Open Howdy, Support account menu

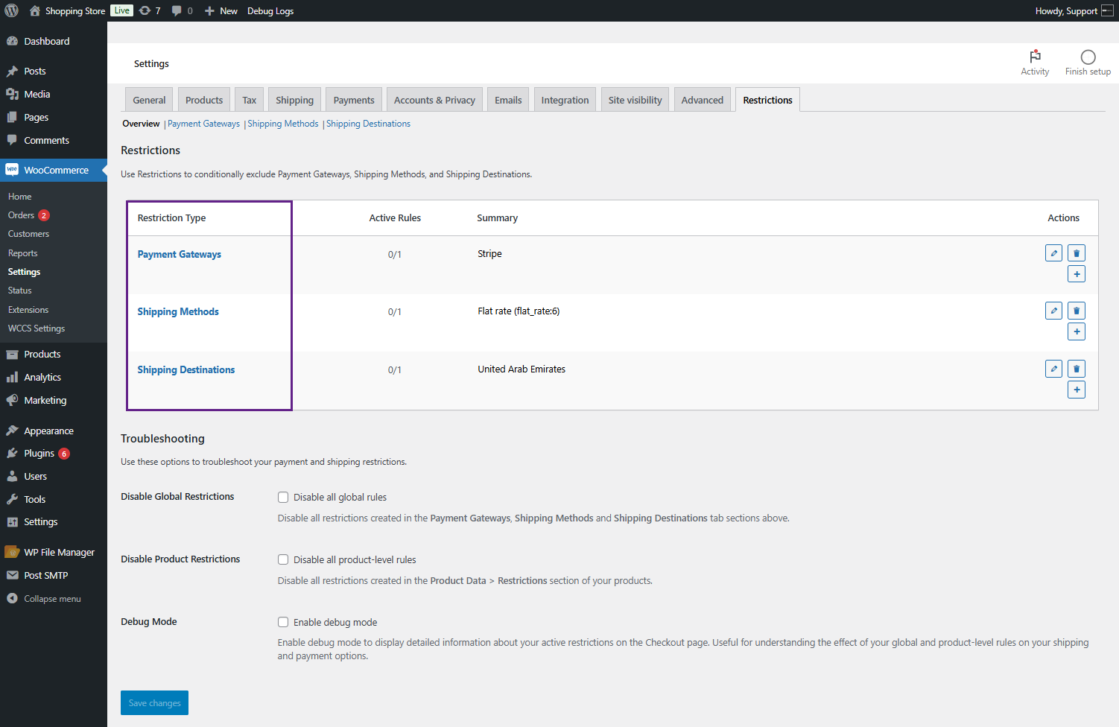pyautogui.click(x=1074, y=10)
